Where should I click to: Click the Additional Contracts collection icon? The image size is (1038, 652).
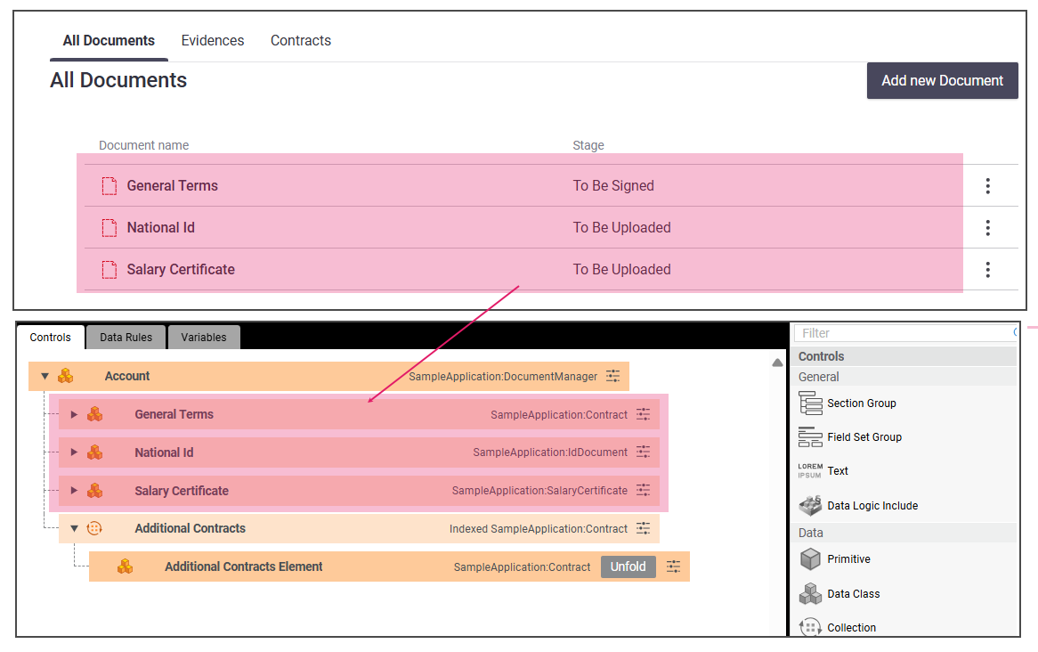tap(94, 528)
